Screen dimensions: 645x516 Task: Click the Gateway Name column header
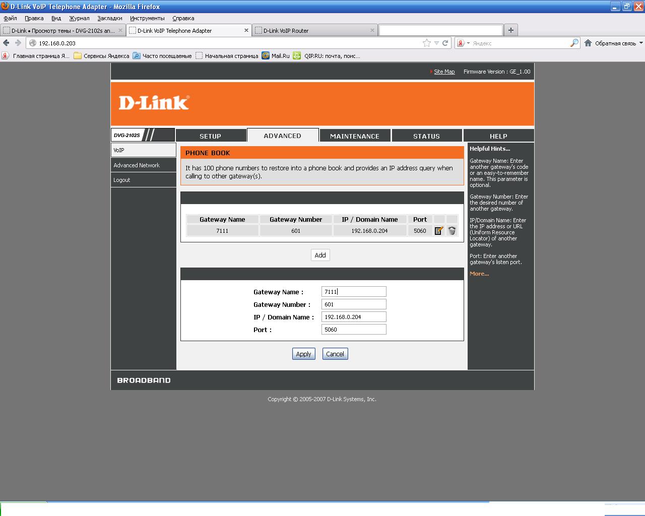click(x=222, y=219)
